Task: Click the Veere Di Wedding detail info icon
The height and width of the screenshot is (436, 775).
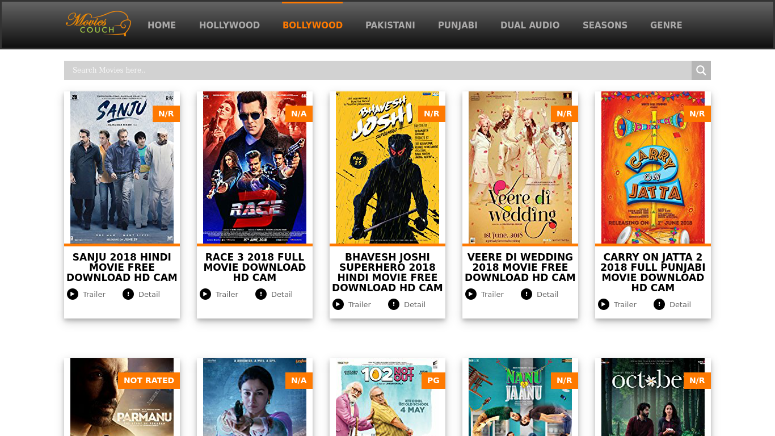Action: click(527, 294)
